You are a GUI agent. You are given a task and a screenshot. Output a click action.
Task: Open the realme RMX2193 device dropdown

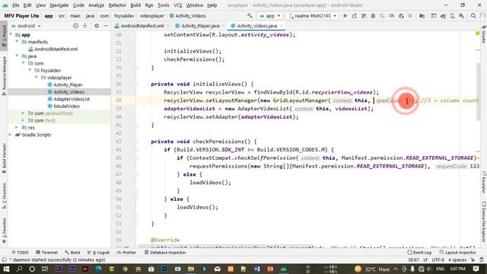point(312,15)
